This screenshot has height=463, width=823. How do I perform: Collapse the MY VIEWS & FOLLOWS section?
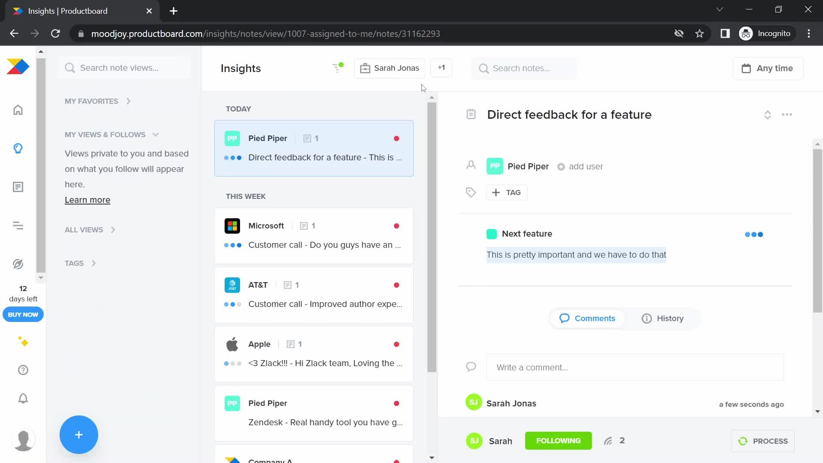click(112, 135)
